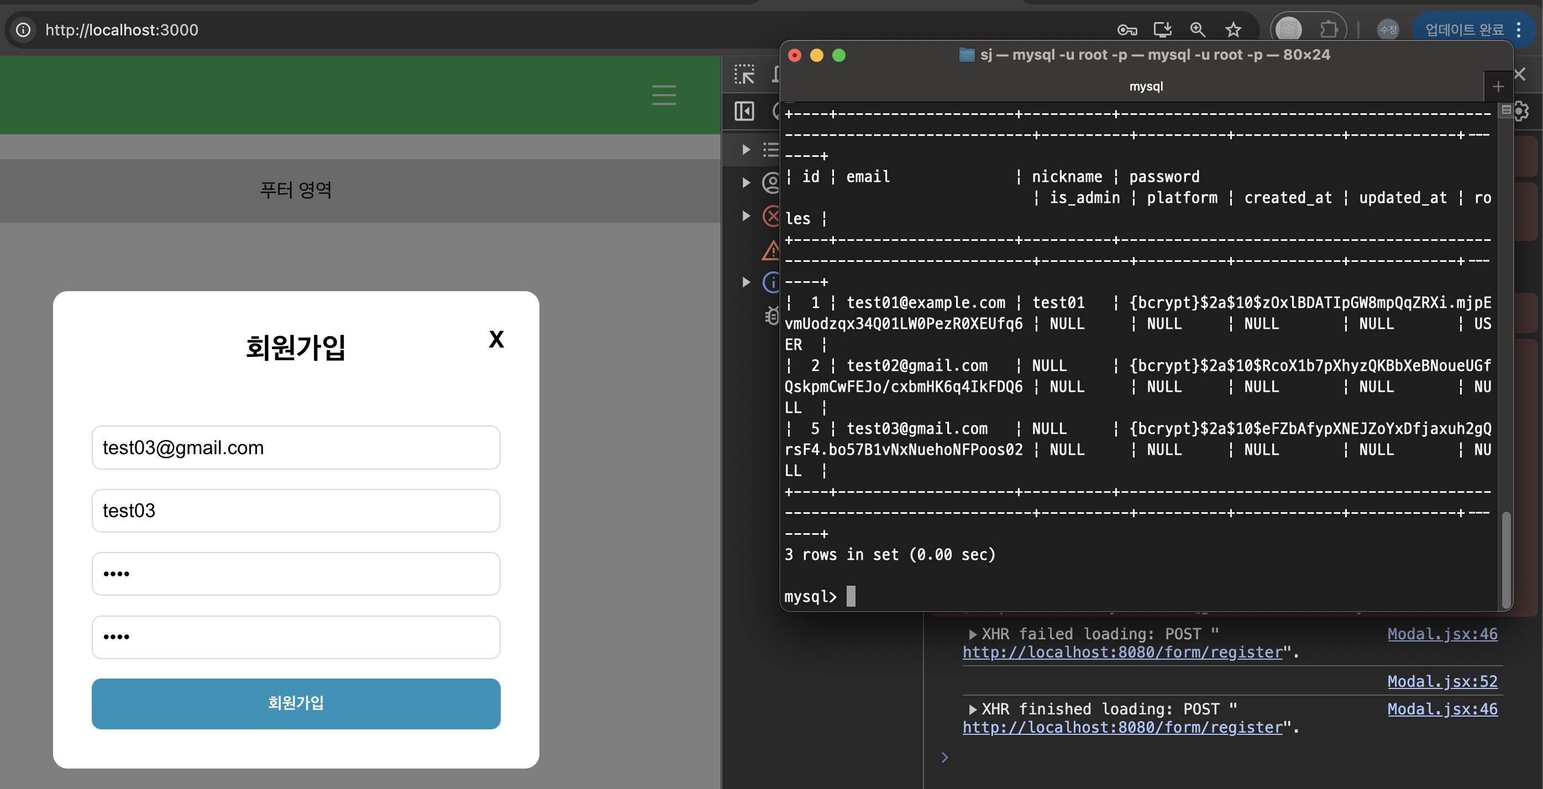Viewport: 1543px width, 789px height.
Task: Open the Modal.jsx:52 source link
Action: (1442, 681)
